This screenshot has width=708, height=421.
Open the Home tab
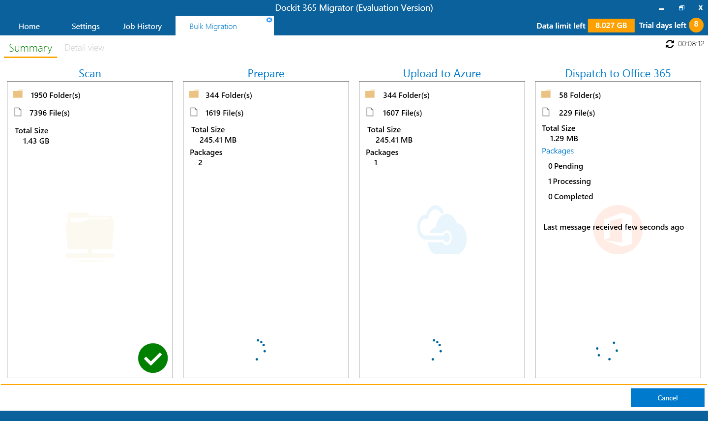tap(29, 26)
